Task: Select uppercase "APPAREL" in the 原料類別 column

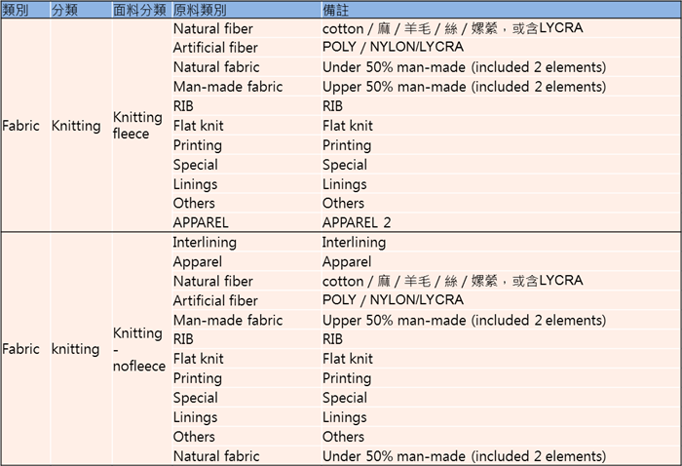Action: [201, 222]
